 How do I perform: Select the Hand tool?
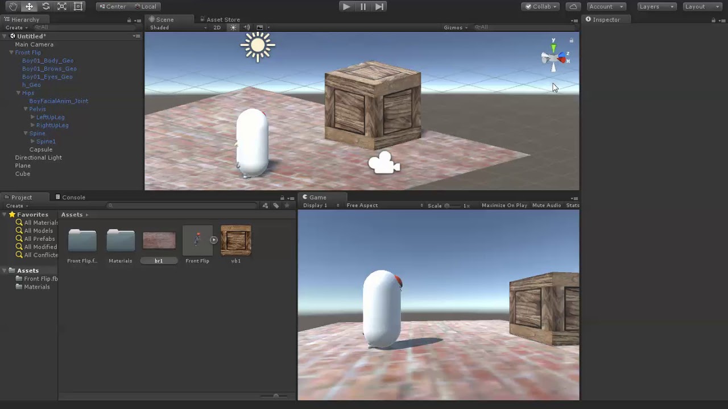tap(13, 6)
